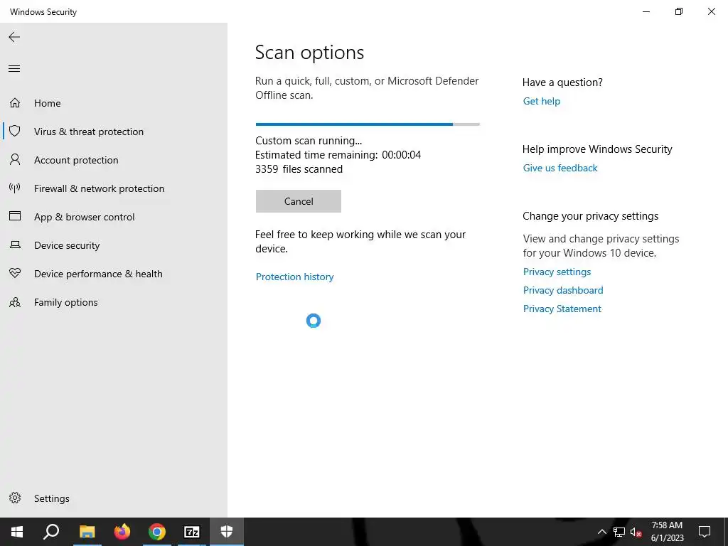Click the Account protection person icon

15,160
